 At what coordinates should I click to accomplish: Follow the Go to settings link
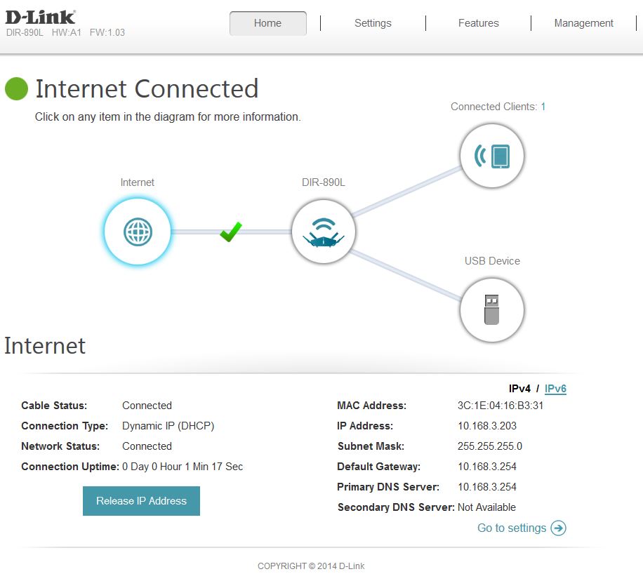tap(511, 528)
